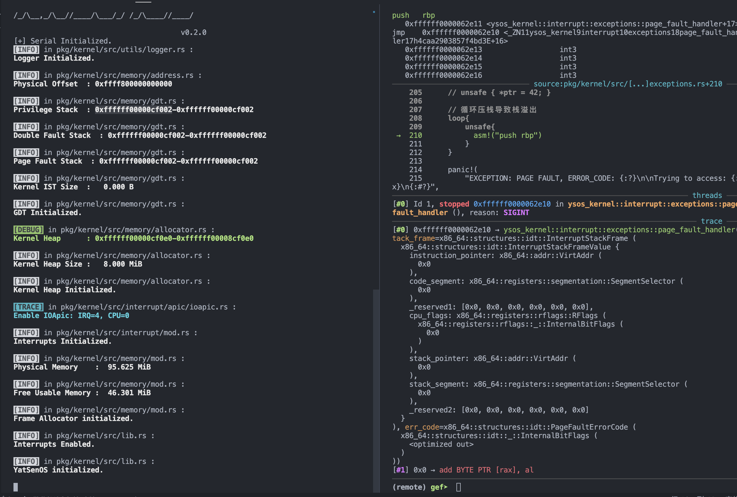The image size is (737, 497).
Task: Click the '_reserved1:' array line
Action: 501,307
